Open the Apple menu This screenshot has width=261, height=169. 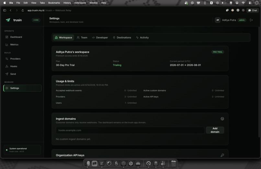click(x=5, y=3)
